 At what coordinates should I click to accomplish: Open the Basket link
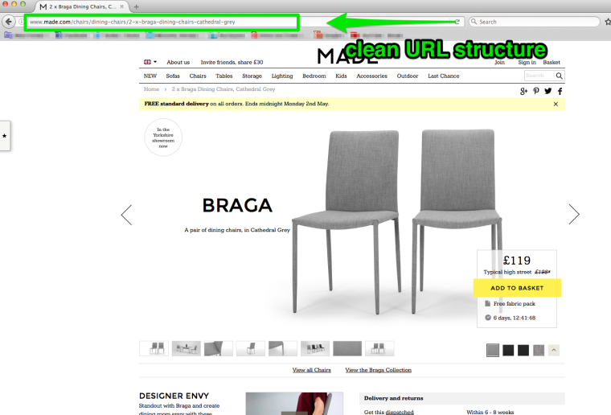coord(552,63)
